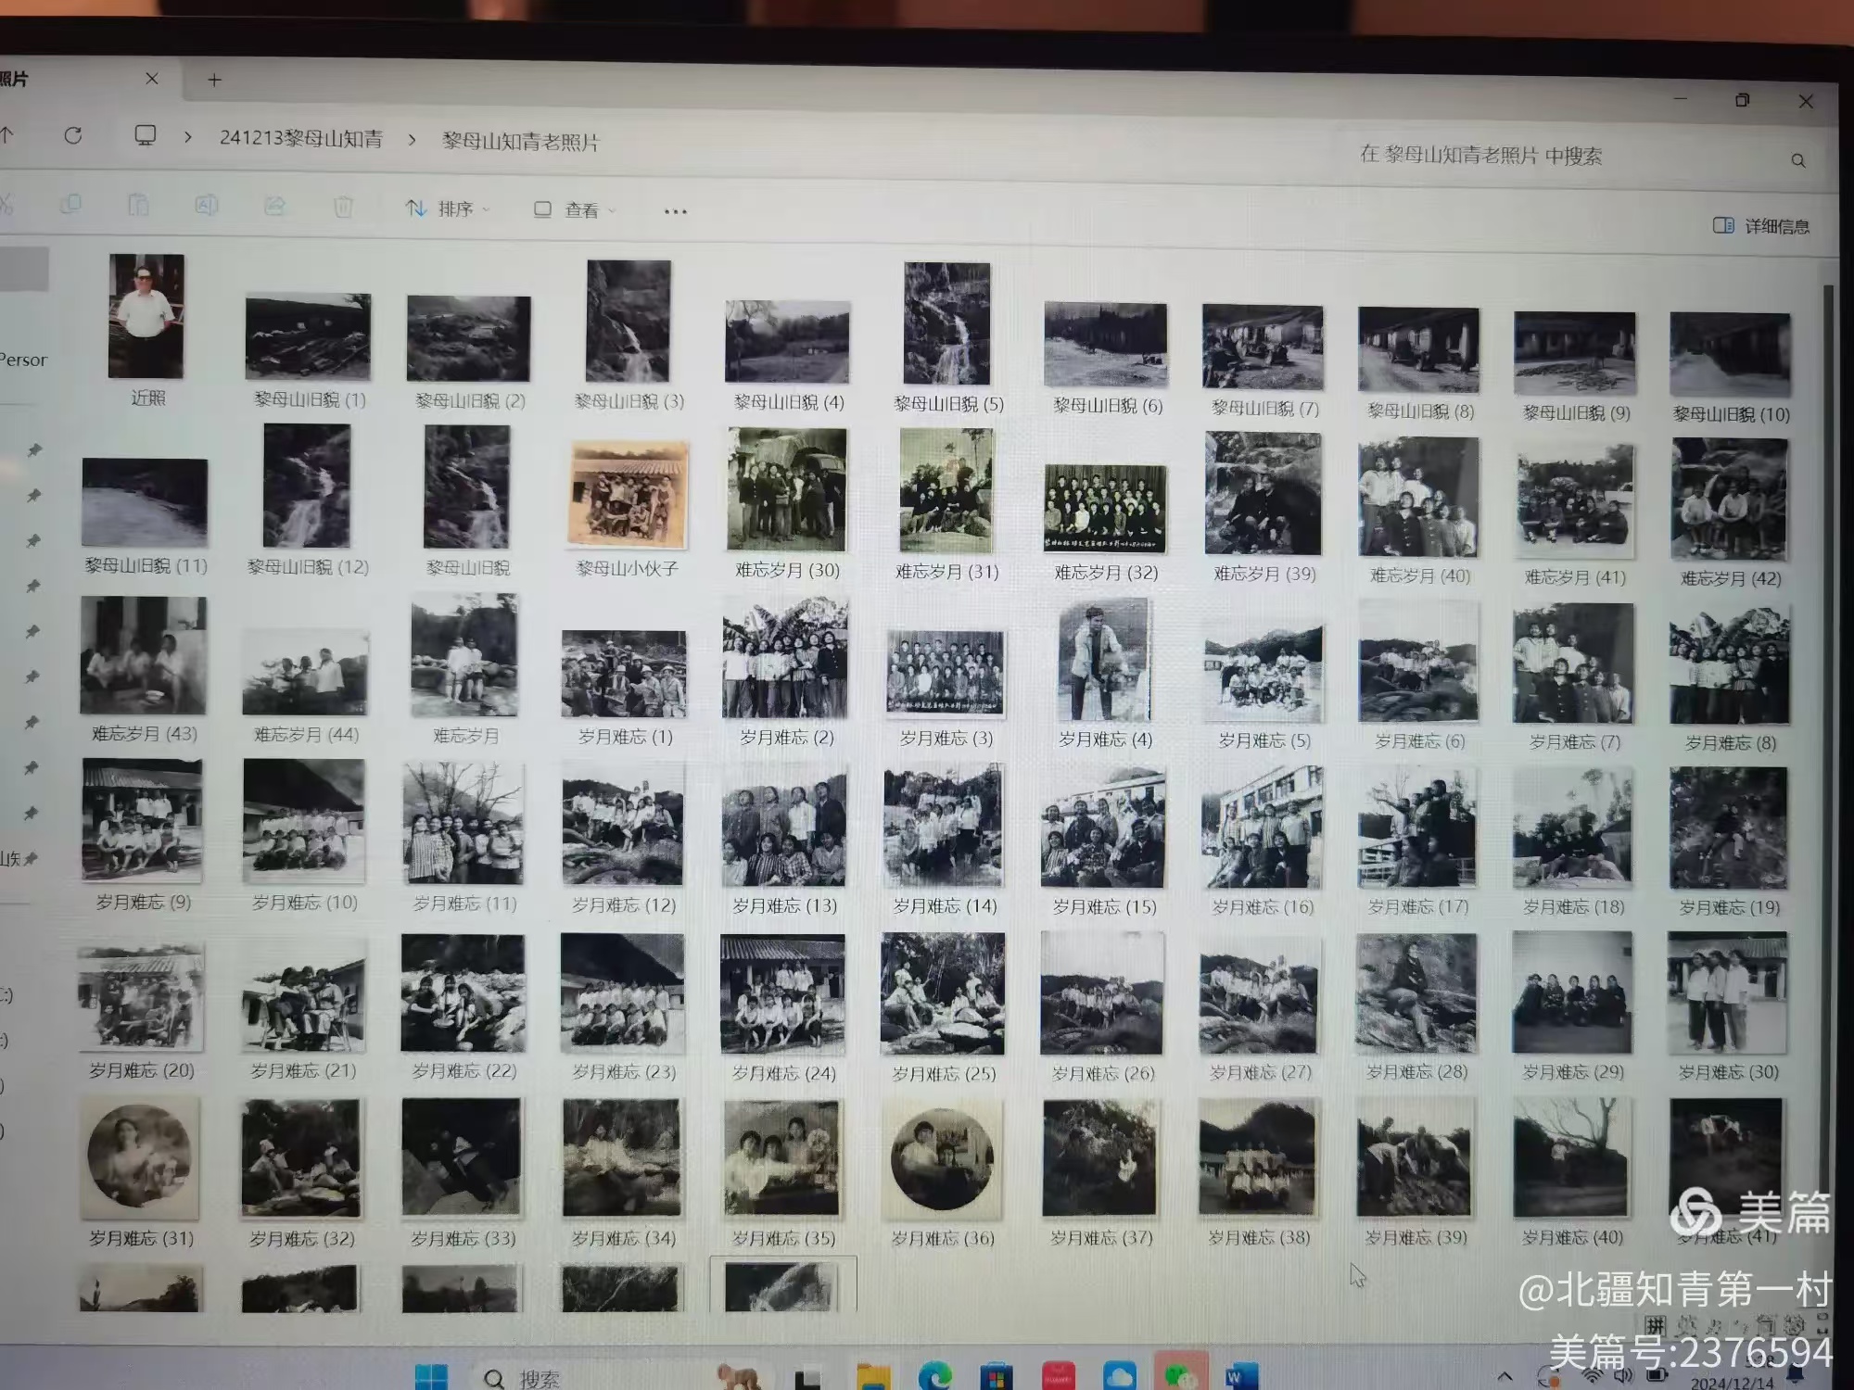Click the Refresh icon in navigation bar
Image resolution: width=1854 pixels, height=1390 pixels.
click(x=73, y=136)
